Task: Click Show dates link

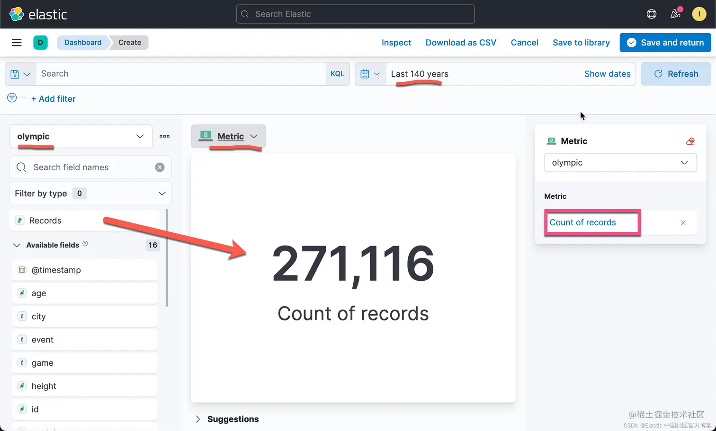Action: 607,74
